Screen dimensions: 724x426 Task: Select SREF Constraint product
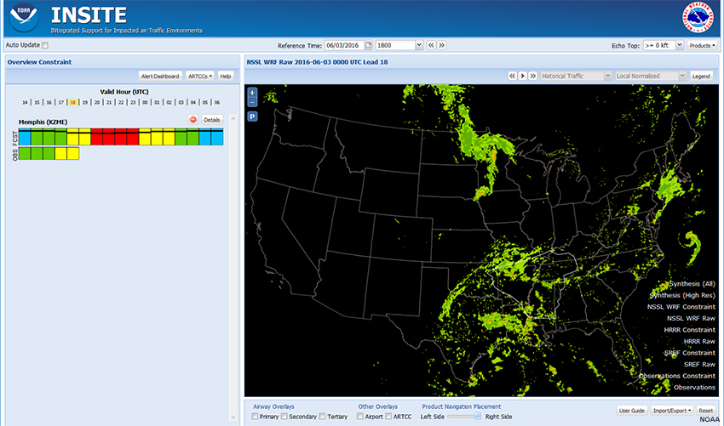pyautogui.click(x=689, y=353)
